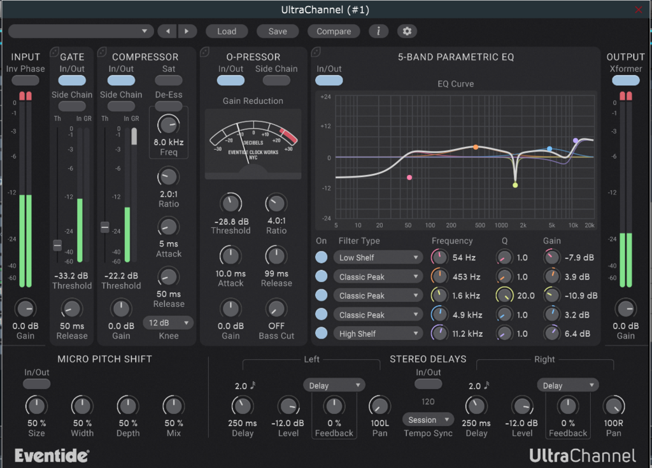The image size is (652, 468).
Task: Click the Gate module drag handle icon
Action: [55, 52]
